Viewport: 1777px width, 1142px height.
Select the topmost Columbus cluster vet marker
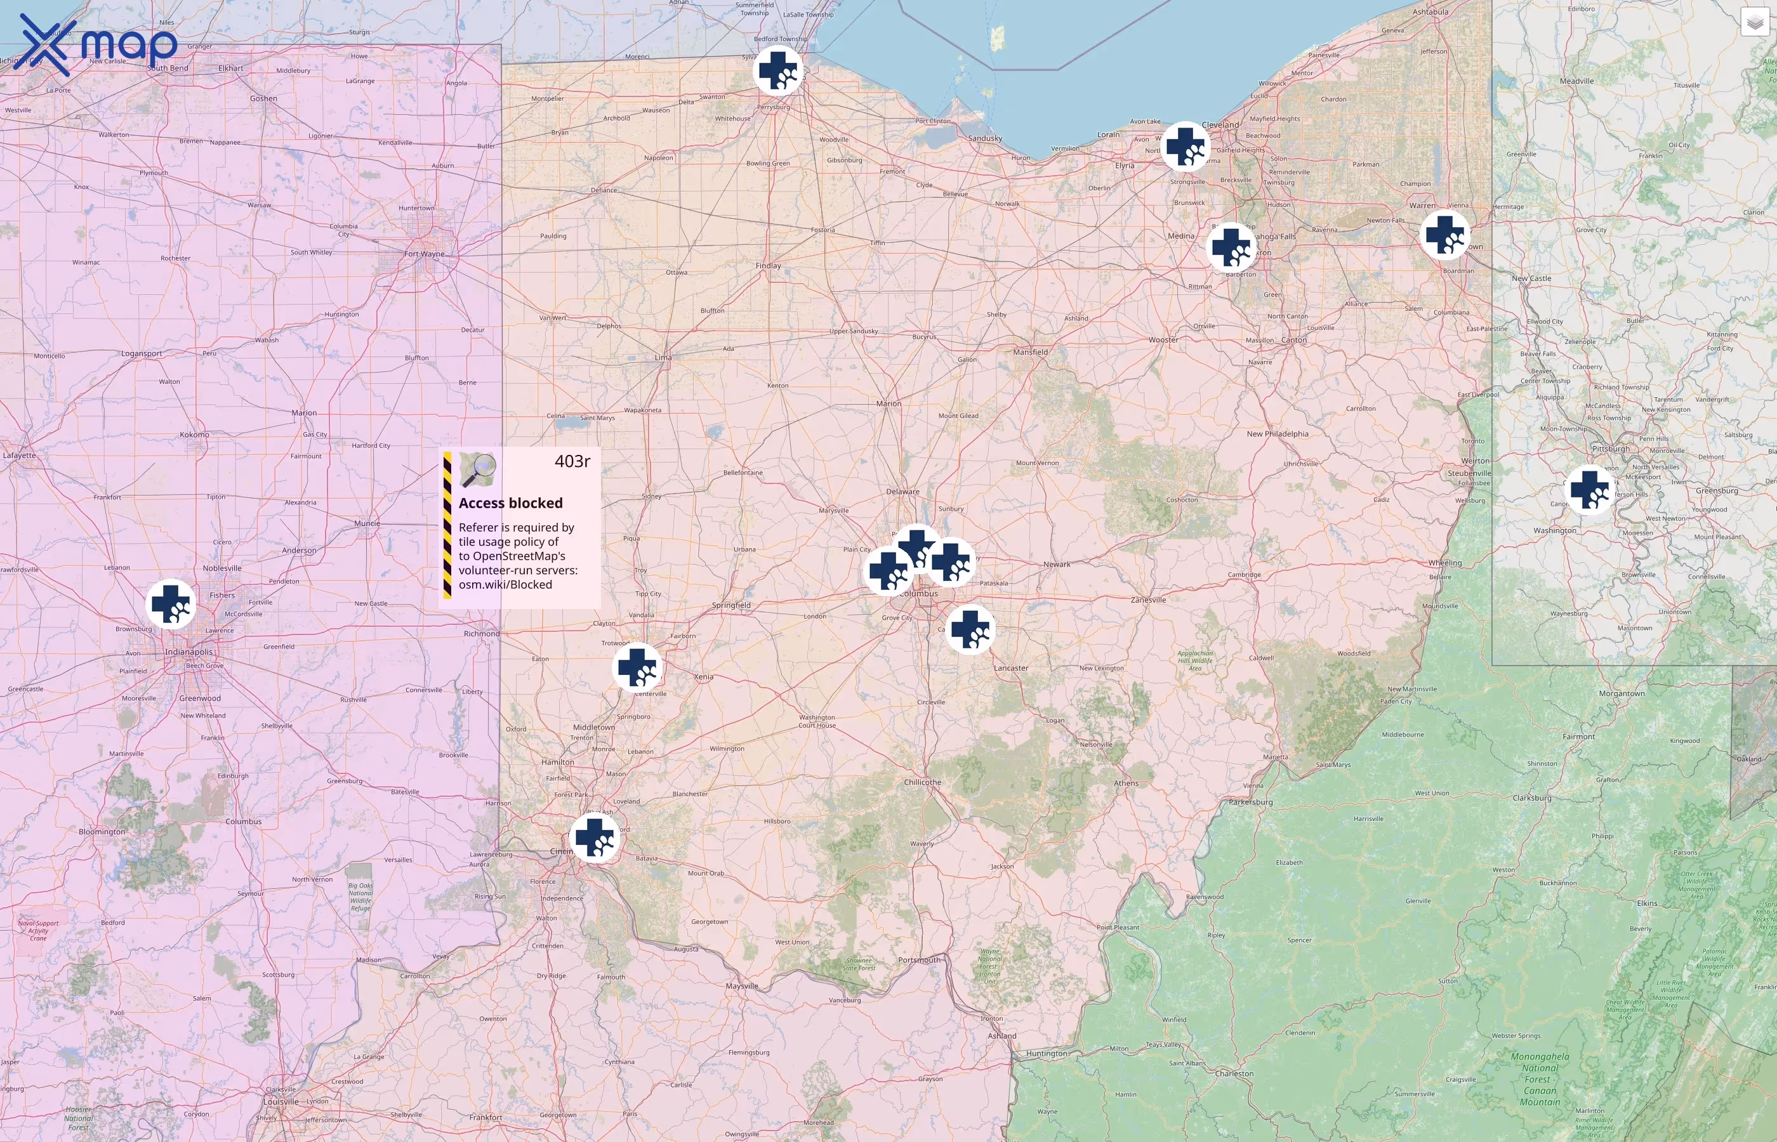tap(918, 548)
